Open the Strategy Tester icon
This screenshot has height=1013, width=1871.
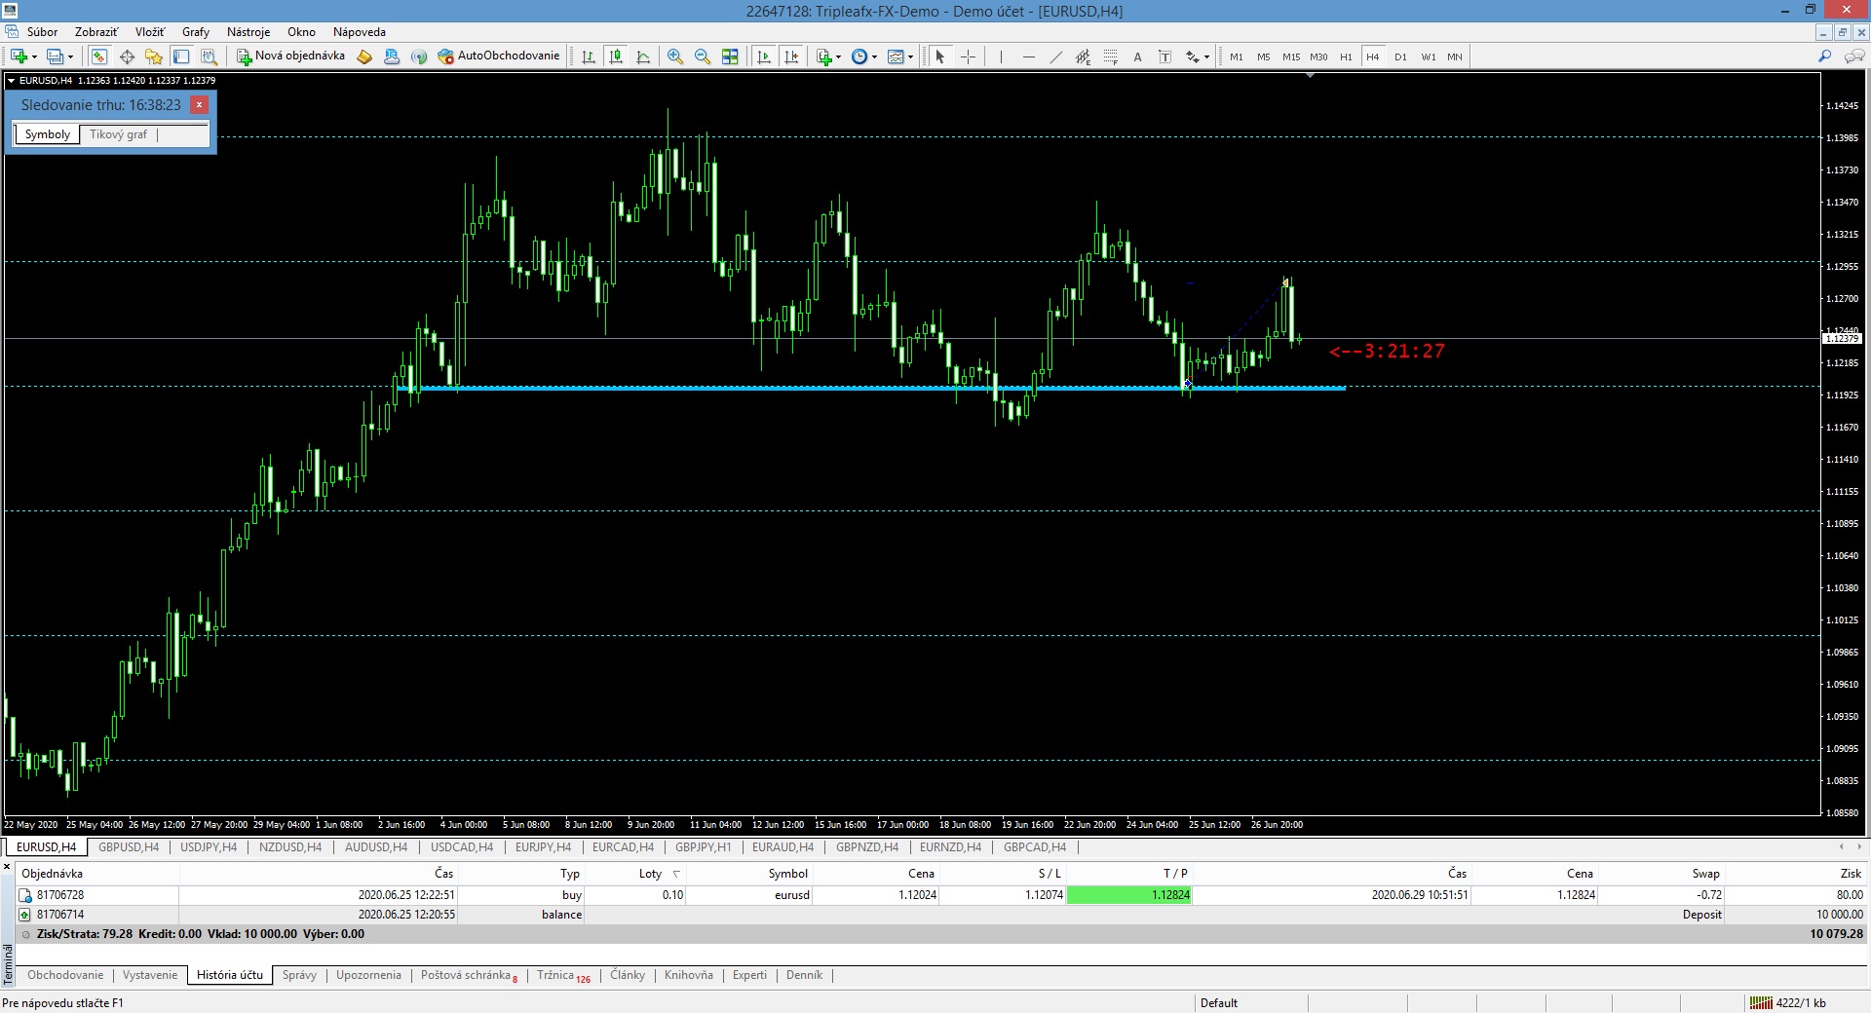tap(209, 56)
